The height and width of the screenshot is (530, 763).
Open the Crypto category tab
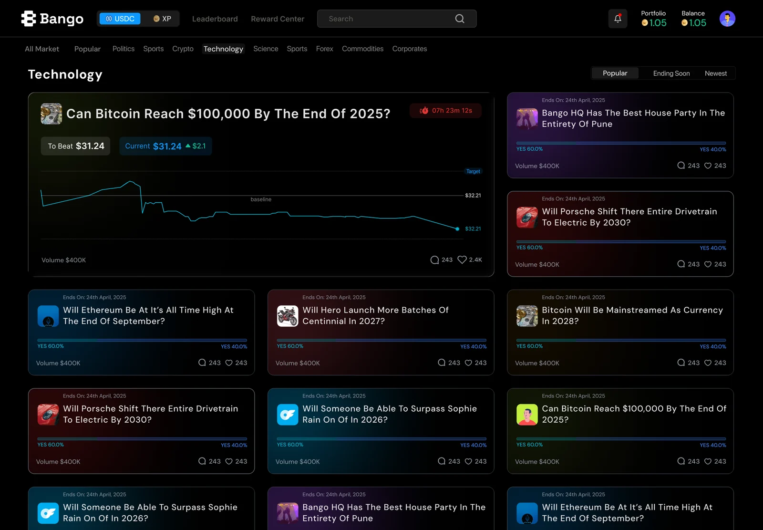point(183,49)
